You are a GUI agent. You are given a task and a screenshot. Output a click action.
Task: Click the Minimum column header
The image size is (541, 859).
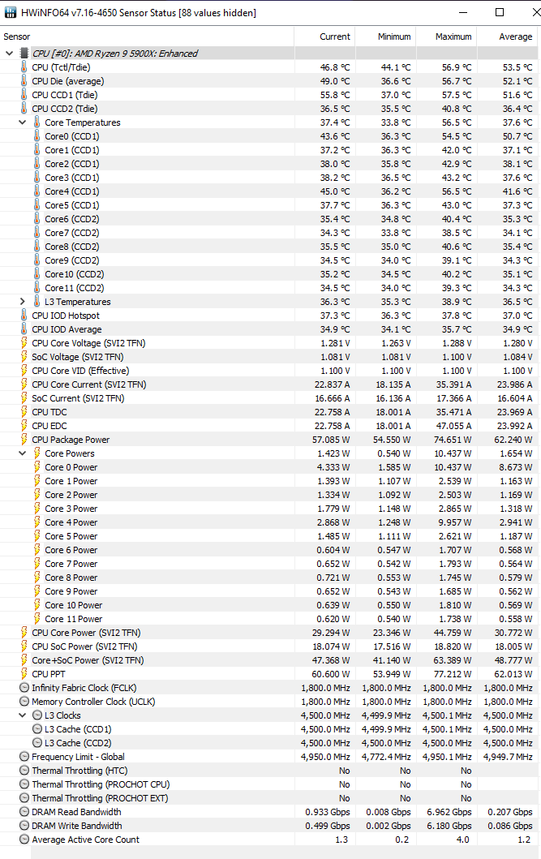pyautogui.click(x=385, y=37)
